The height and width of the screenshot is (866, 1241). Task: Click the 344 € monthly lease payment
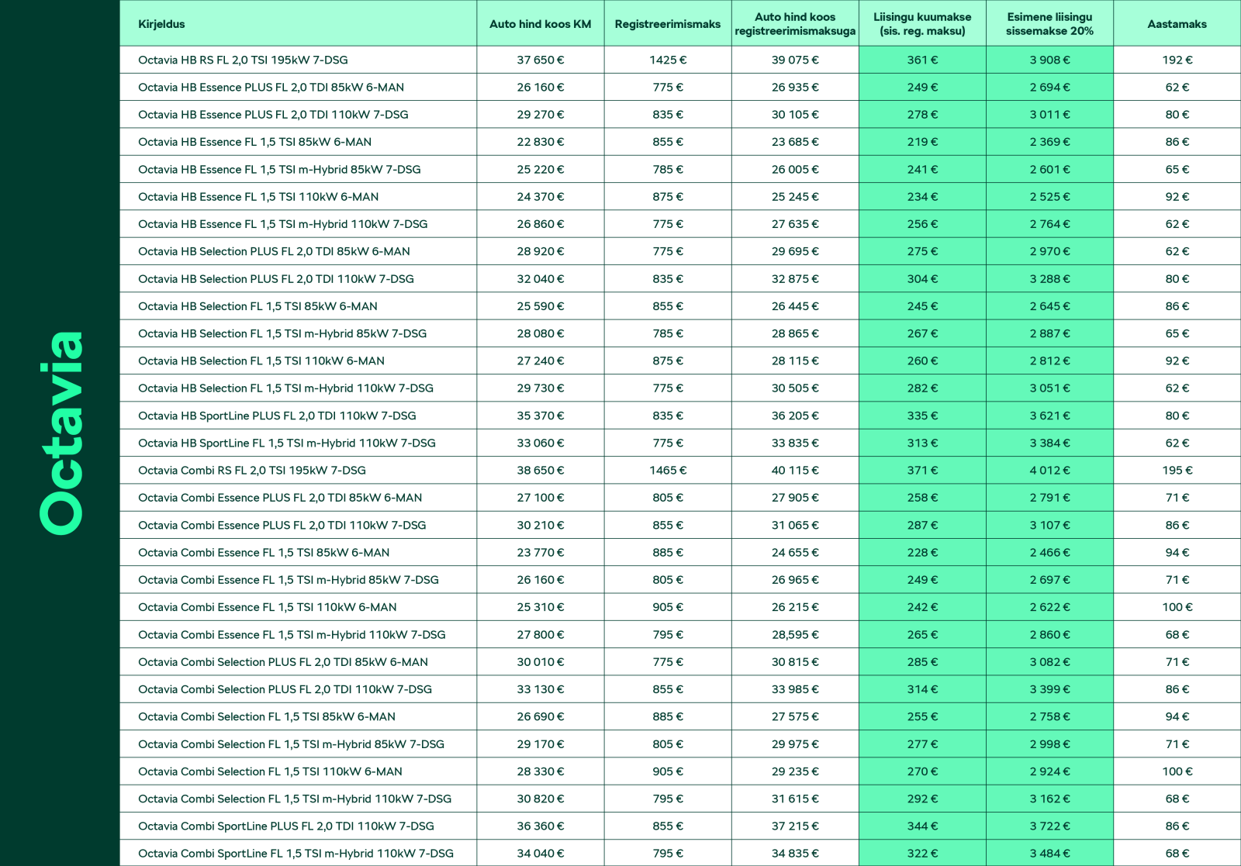[x=922, y=826]
